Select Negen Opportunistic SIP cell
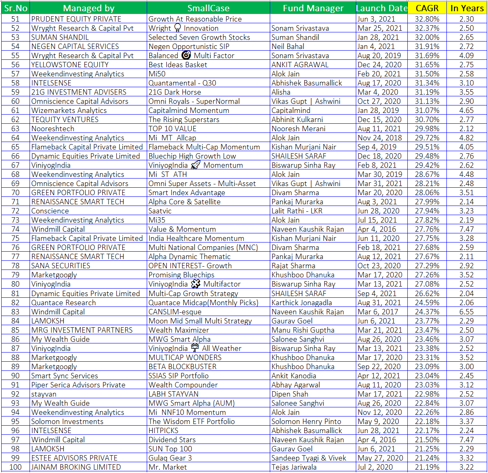The height and width of the screenshot is (473, 488). pos(208,47)
